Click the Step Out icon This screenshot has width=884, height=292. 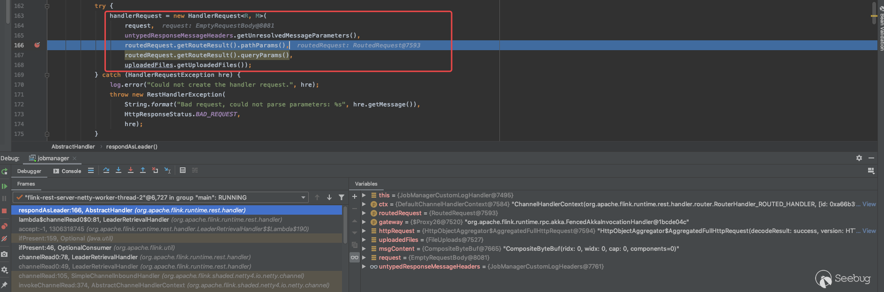tap(143, 171)
